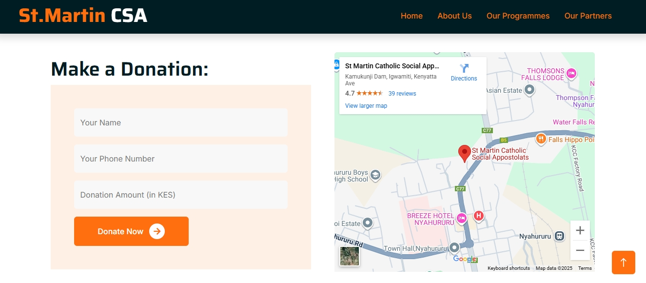Click the Nyahururu Boys High School marker
646x283 pixels.
pyautogui.click(x=375, y=175)
